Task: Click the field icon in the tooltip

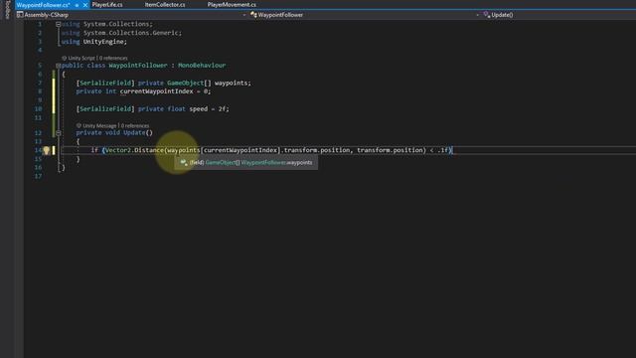Action: [x=184, y=163]
